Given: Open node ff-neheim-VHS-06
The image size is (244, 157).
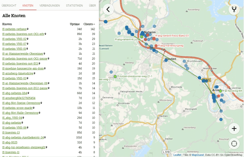Looking at the screenshot, I should 14,127.
